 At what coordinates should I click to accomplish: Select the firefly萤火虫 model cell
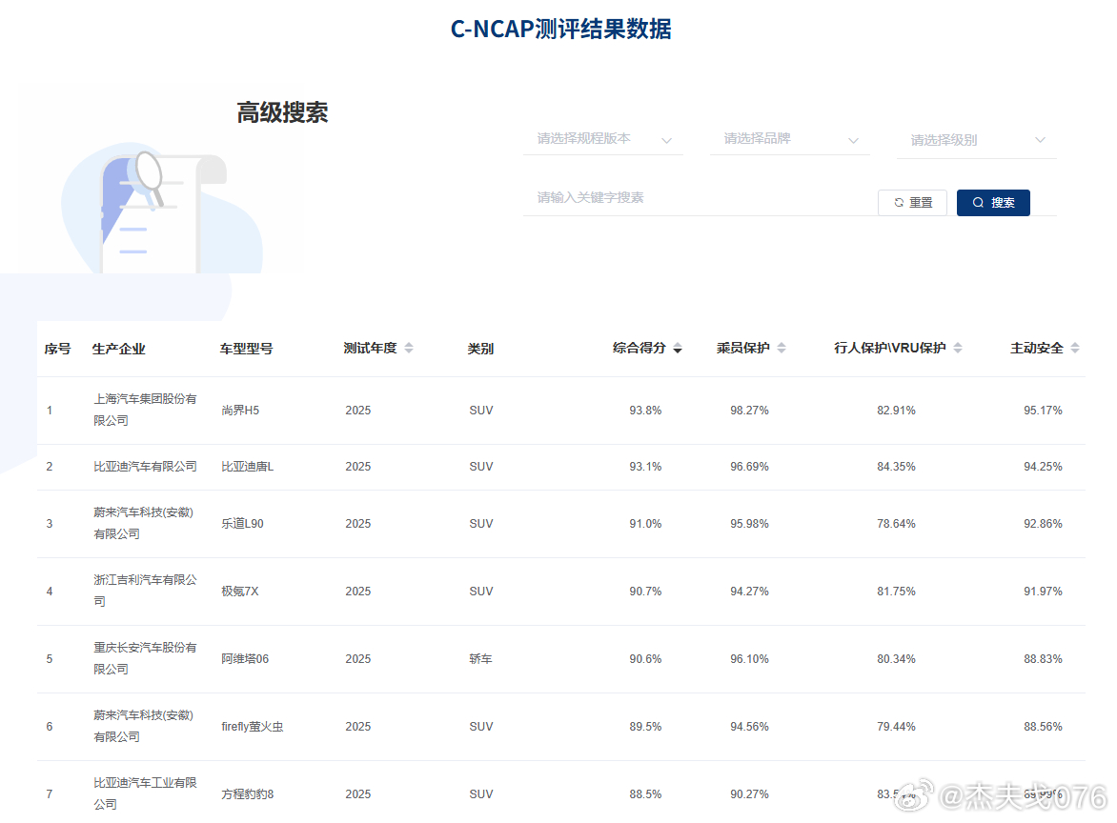pyautogui.click(x=253, y=727)
